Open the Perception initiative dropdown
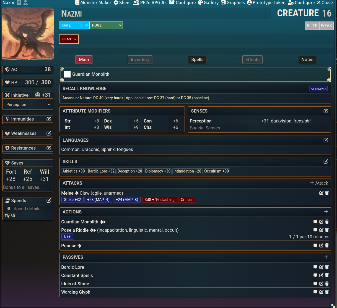Viewport: 337px width, 308px height. click(28, 105)
